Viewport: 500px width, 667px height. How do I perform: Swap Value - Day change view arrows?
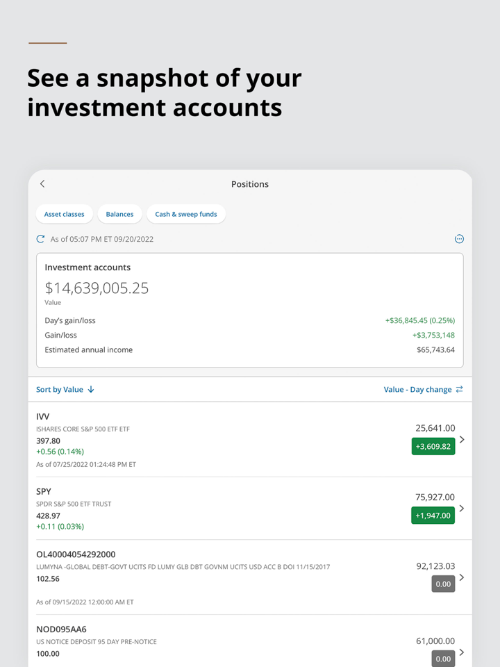click(x=460, y=390)
